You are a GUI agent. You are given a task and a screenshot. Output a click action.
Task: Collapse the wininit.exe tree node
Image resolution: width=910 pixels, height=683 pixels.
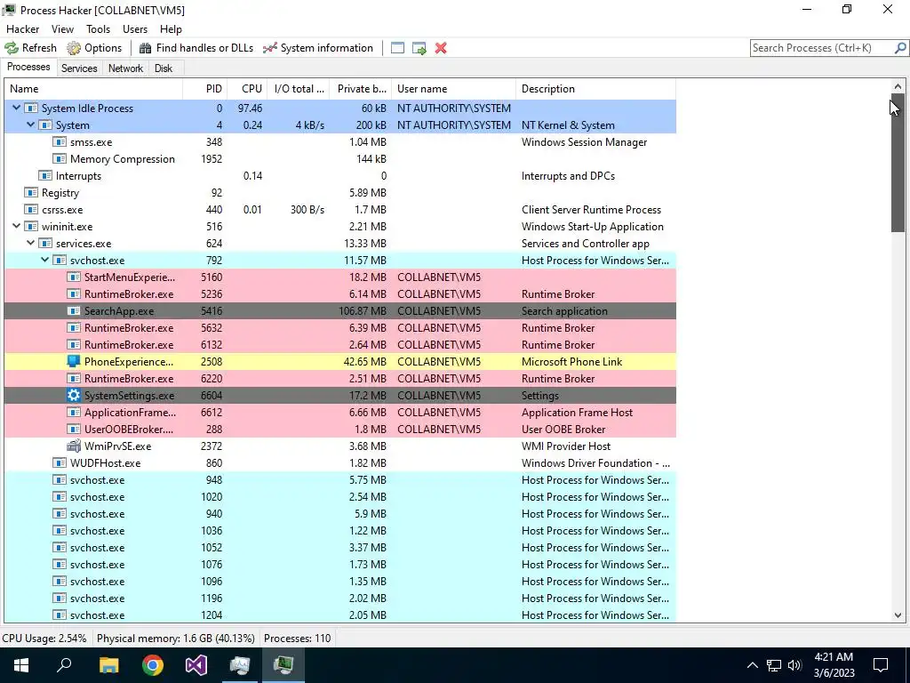point(17,227)
